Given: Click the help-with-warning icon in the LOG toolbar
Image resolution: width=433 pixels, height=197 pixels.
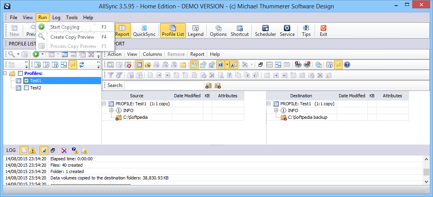Looking at the screenshot, I should tap(75, 150).
